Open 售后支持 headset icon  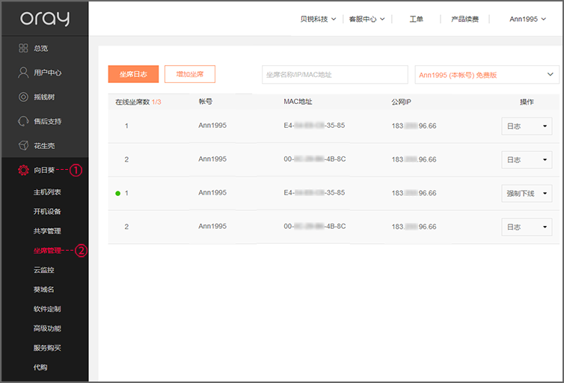tap(23, 121)
